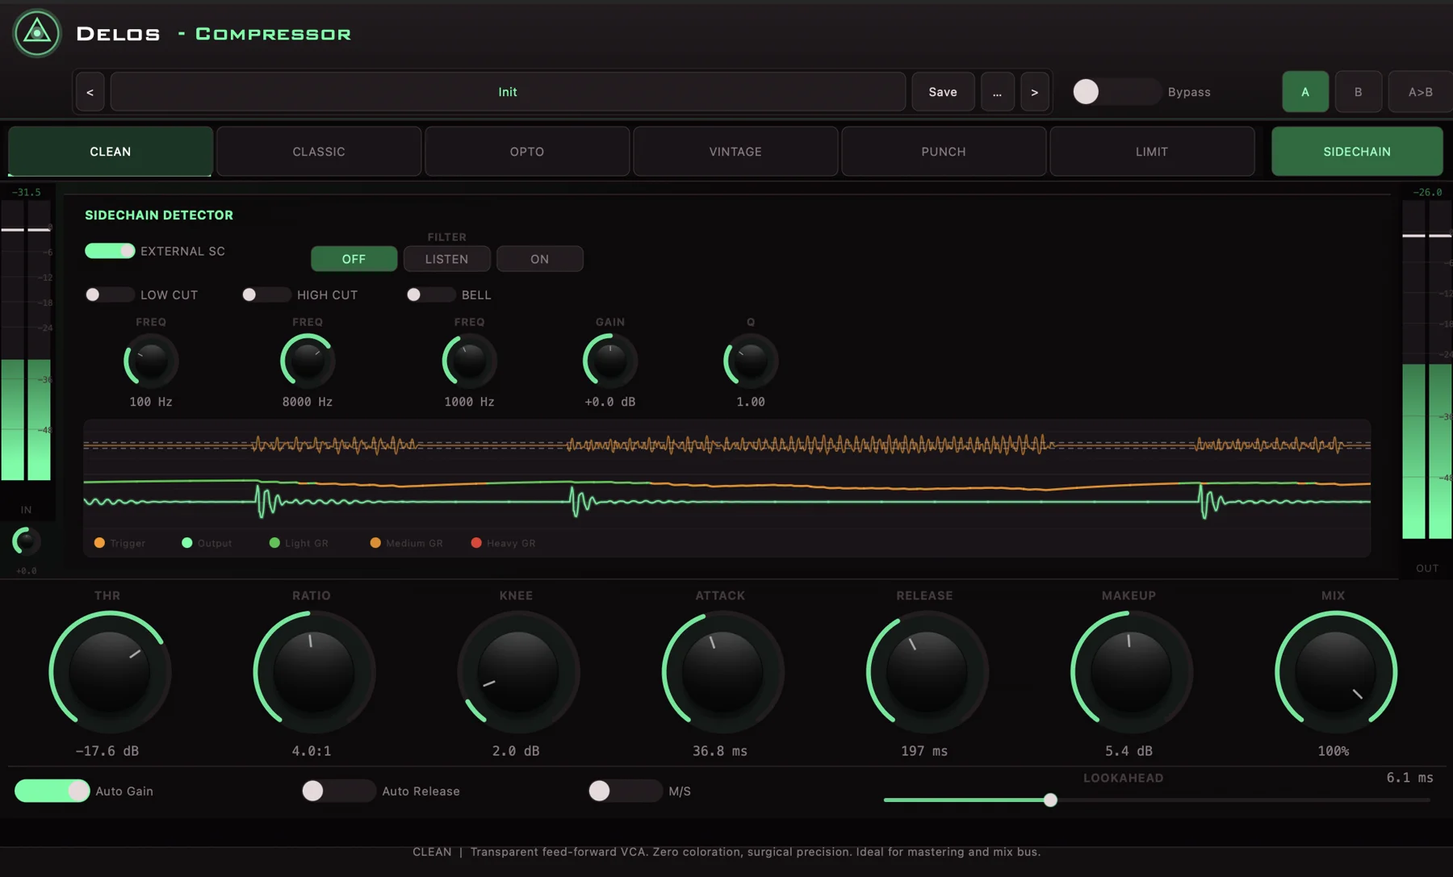Click the RELEASE knob
The width and height of the screenshot is (1453, 877).
click(x=927, y=672)
